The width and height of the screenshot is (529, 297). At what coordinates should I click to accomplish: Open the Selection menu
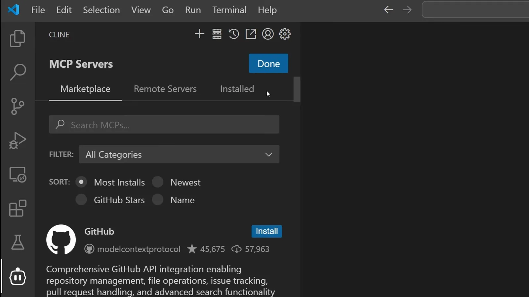click(101, 10)
